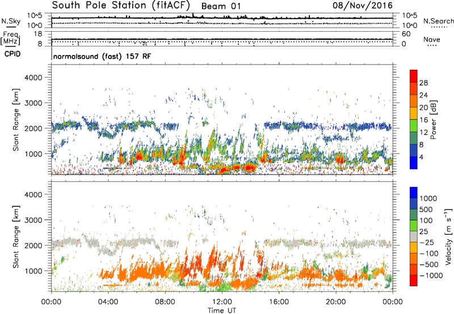Click the '28' power colorbar label
Screen dimensions: 454x314
coord(423,83)
